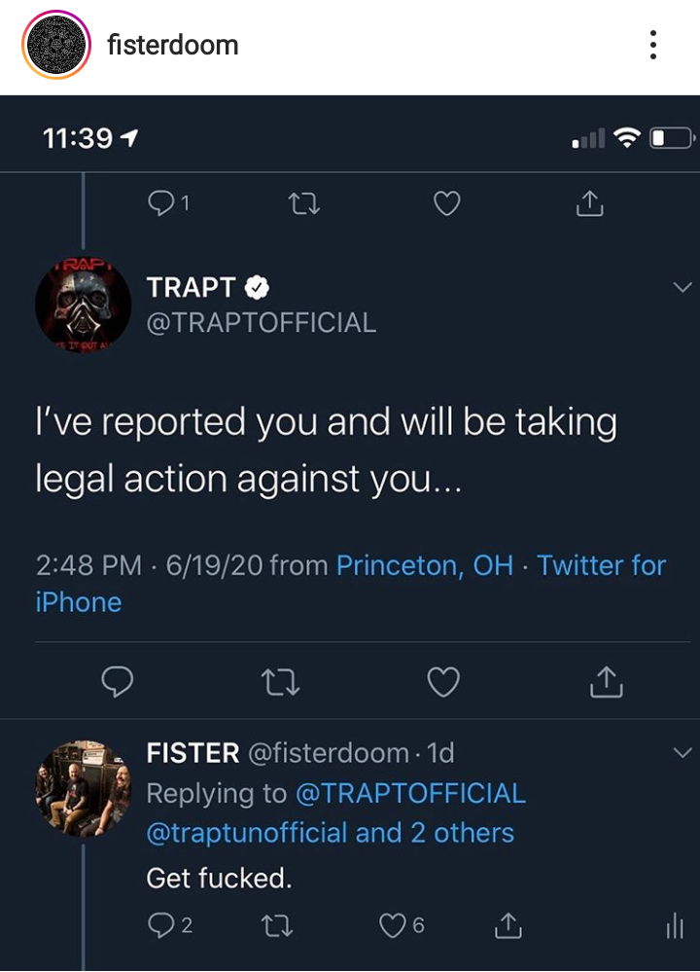Tap the fisterdoom Instagram profile picture
The image size is (700, 972).
56,45
